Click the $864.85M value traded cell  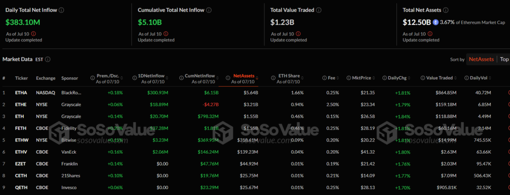[446, 93]
